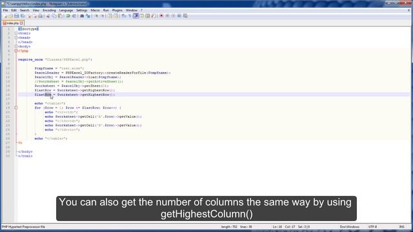Click PHP Hypertext Preprocessor file status text
Screen dimensions: 413x232
click(x=23, y=227)
